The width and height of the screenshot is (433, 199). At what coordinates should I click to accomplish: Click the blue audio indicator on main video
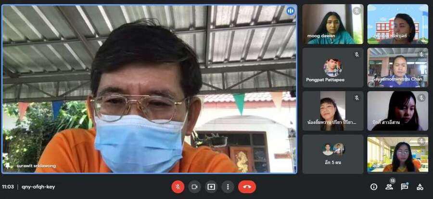290,11
